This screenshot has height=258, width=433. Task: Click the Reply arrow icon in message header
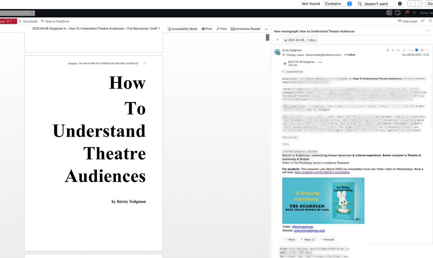(x=393, y=50)
